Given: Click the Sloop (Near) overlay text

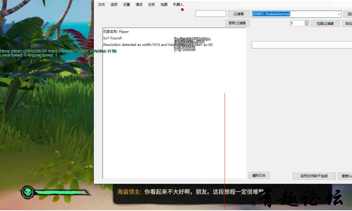Looking at the screenshot, I should [x=58, y=51].
